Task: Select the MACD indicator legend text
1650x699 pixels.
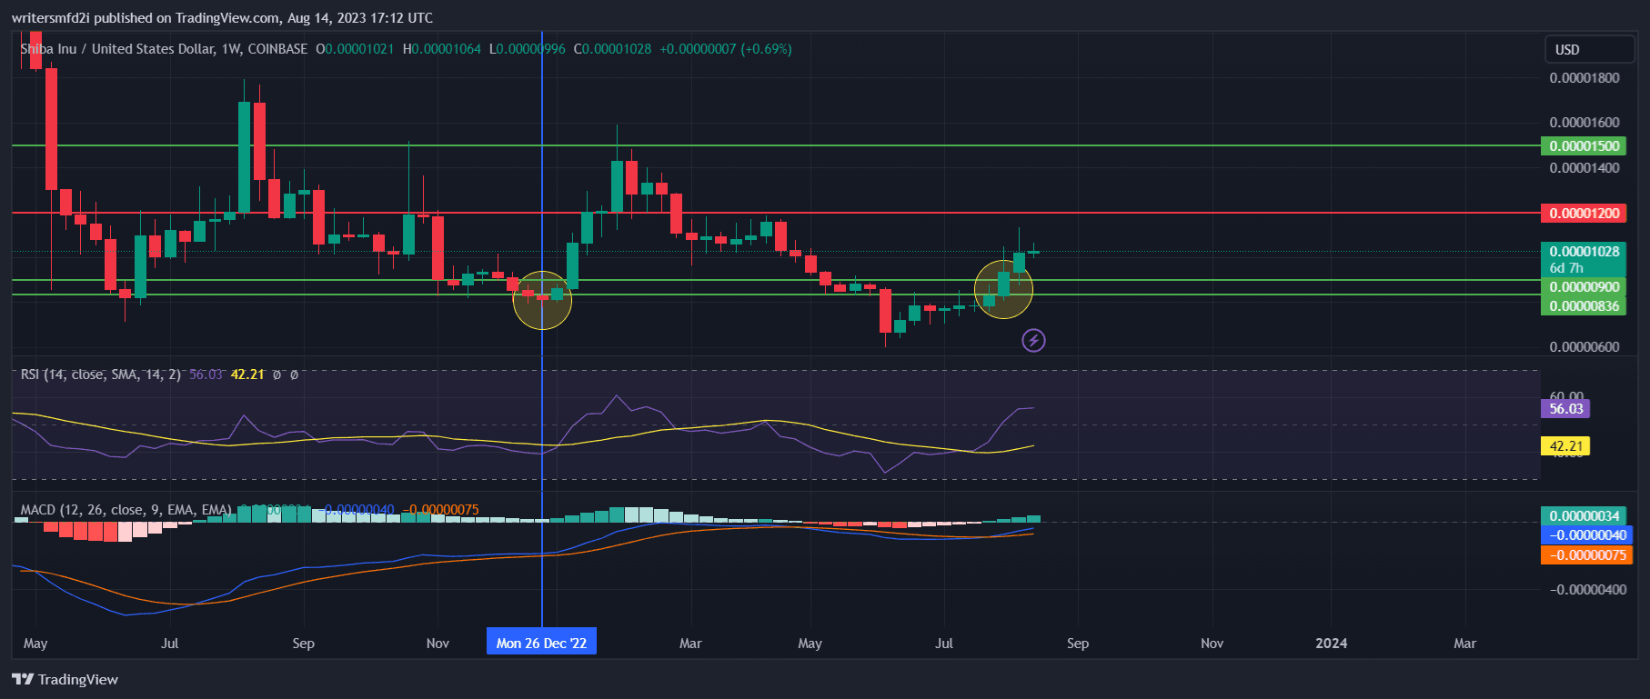Action: pyautogui.click(x=126, y=510)
